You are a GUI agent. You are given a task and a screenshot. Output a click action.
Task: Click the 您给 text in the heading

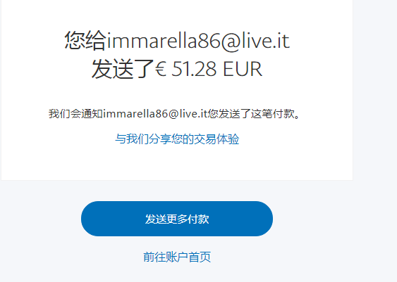pos(85,40)
